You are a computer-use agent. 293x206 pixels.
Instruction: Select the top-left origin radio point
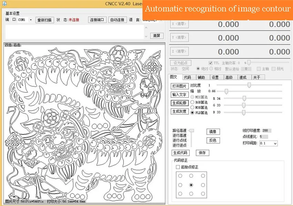(180, 176)
